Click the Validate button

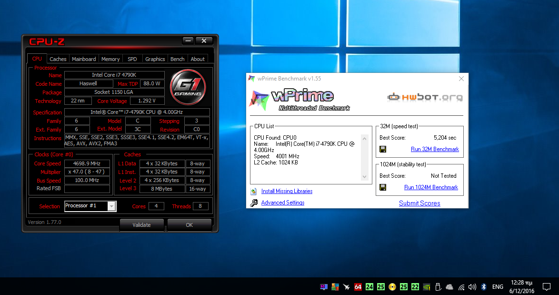[141, 225]
